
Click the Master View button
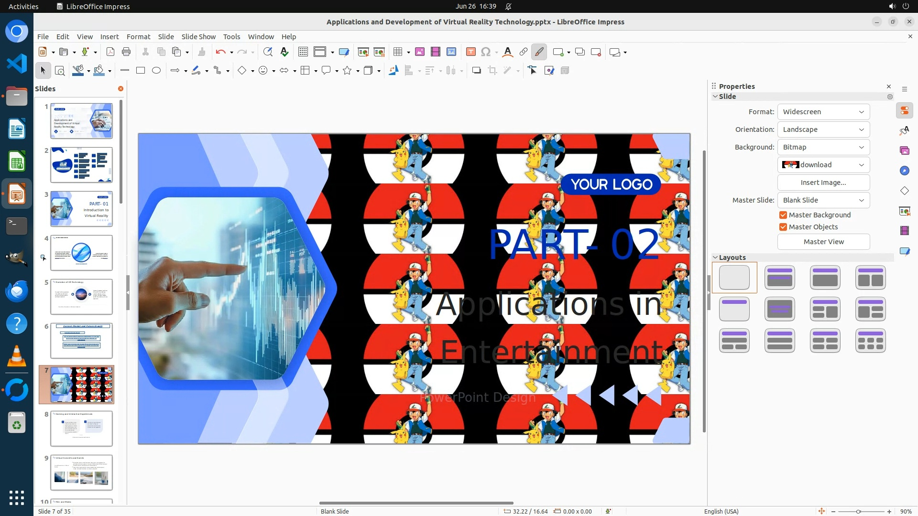point(823,242)
